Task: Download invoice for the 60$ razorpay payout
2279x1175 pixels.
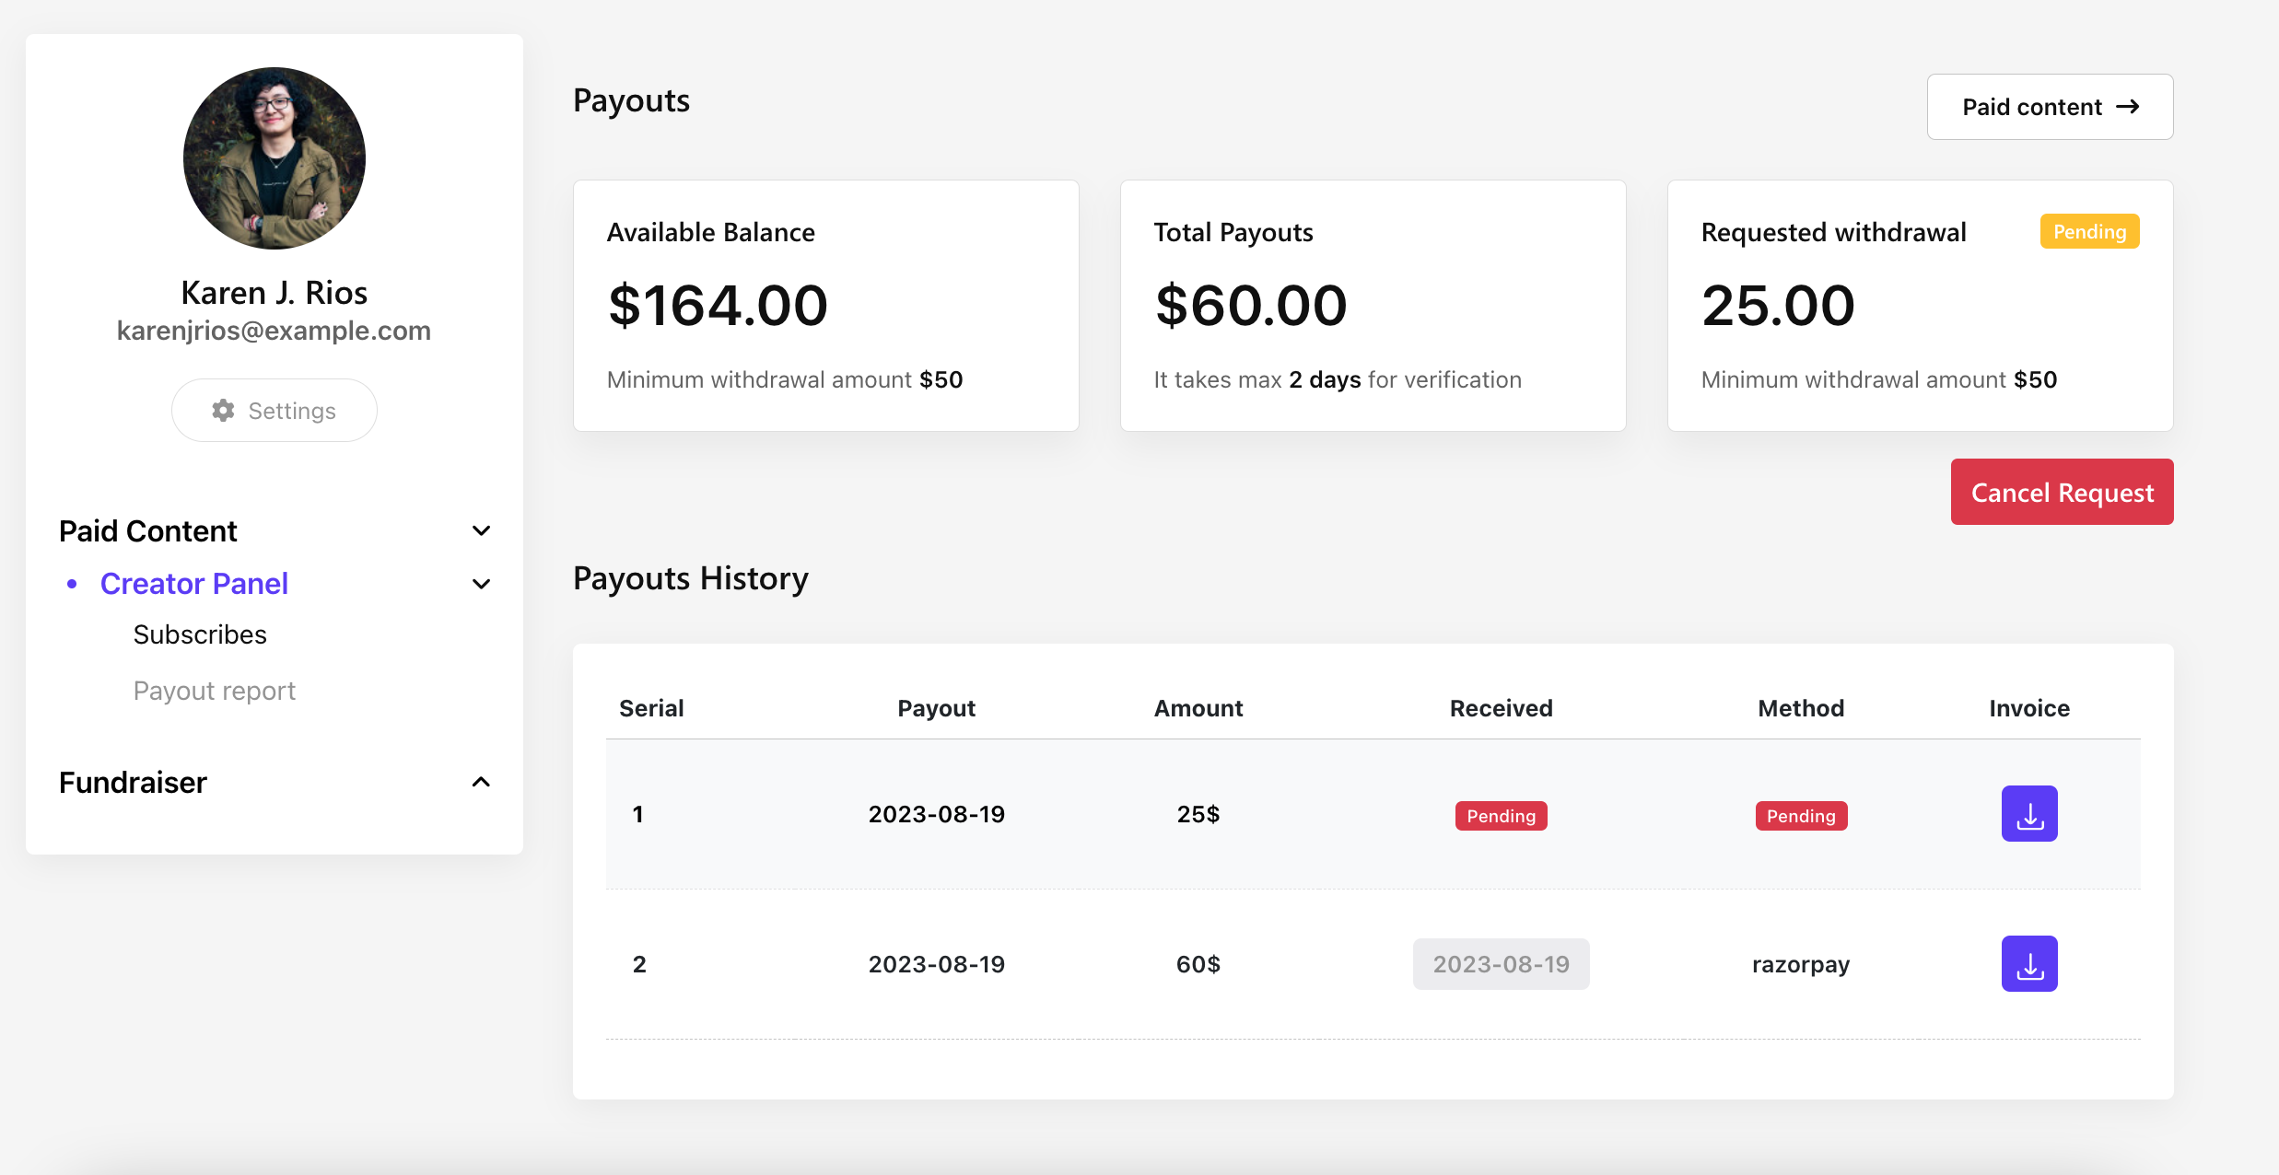Action: [x=2028, y=964]
